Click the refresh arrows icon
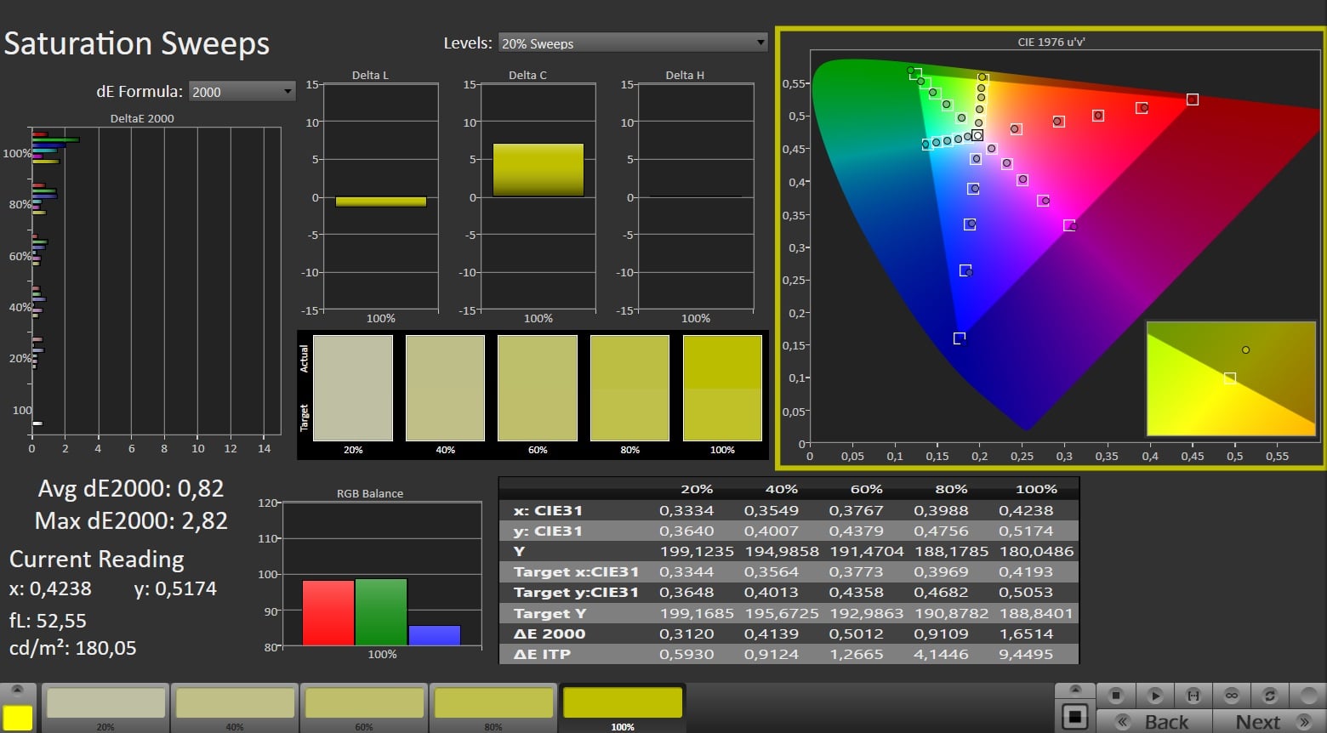Screen dimensions: 1327x733 [1269, 696]
